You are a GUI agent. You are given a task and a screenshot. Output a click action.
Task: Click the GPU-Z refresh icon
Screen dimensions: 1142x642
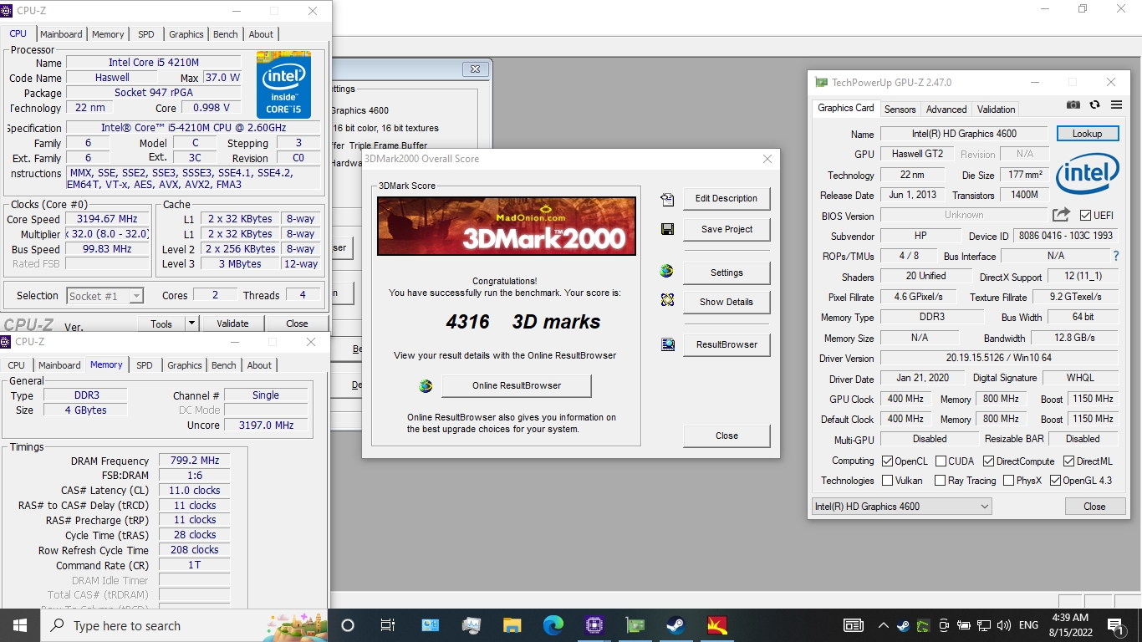[1094, 105]
